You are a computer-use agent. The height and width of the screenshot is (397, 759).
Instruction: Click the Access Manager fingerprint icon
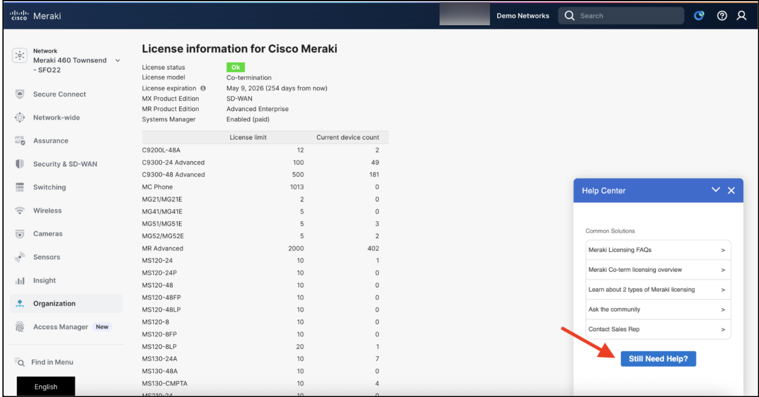point(20,327)
